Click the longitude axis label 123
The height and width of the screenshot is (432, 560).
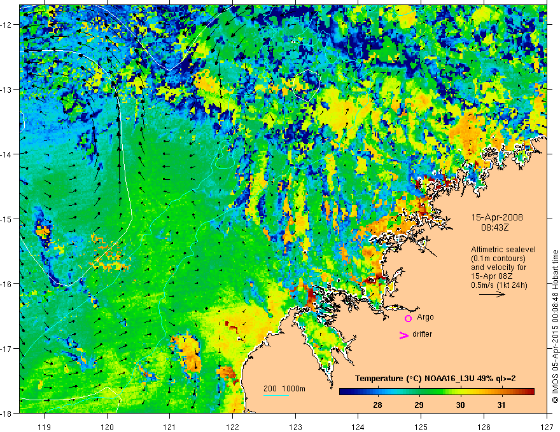295,427
